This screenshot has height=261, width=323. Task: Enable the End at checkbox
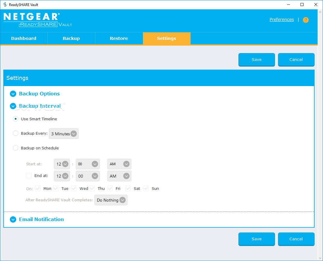[x=29, y=175]
